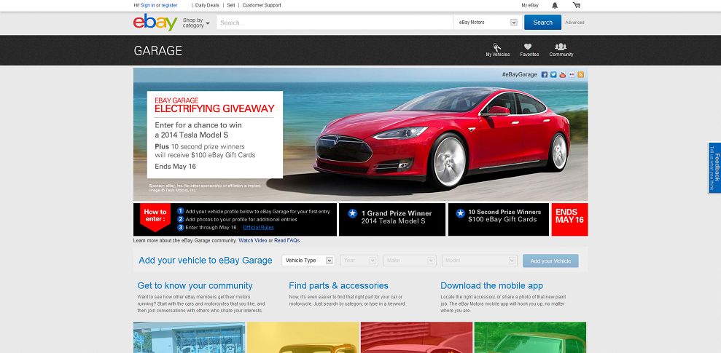Open the Feedback side tab
This screenshot has height=353, width=721.
point(714,167)
